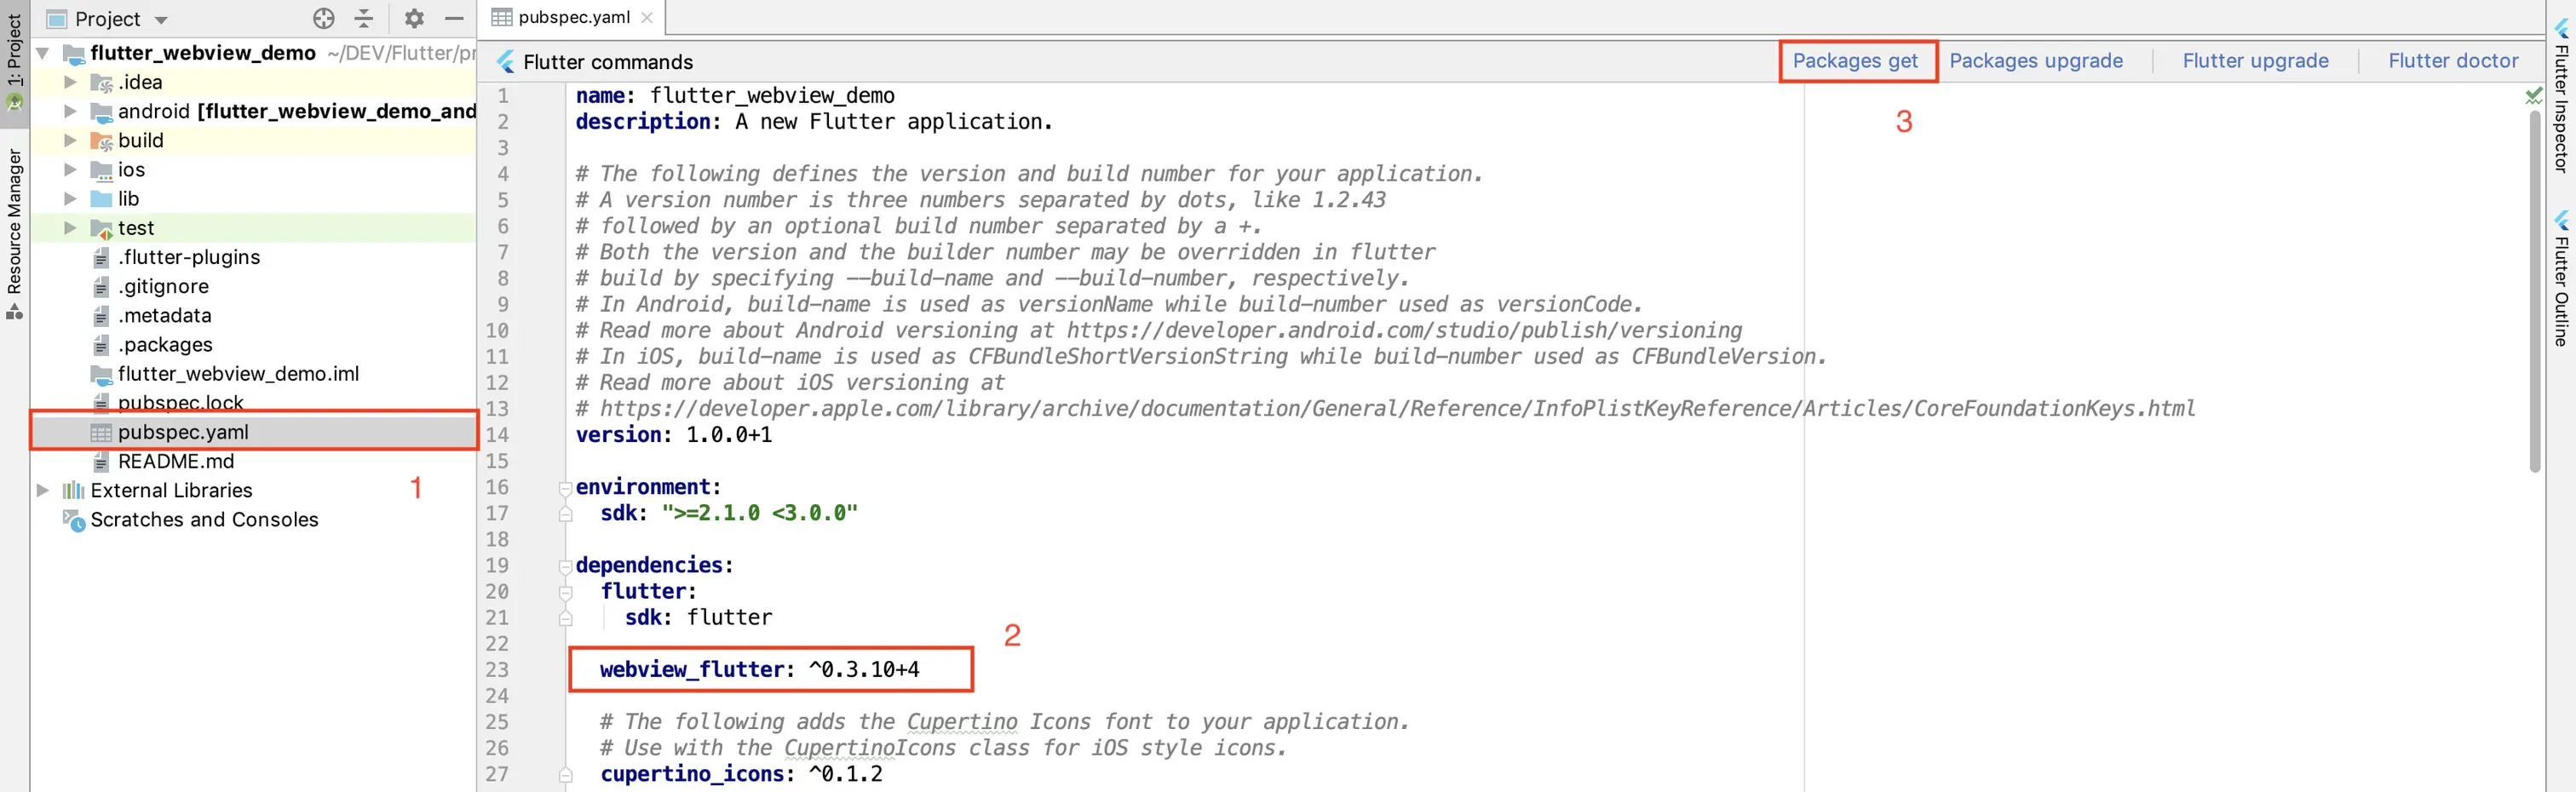Run Packages get command
The width and height of the screenshot is (2576, 792).
pyautogui.click(x=1855, y=61)
